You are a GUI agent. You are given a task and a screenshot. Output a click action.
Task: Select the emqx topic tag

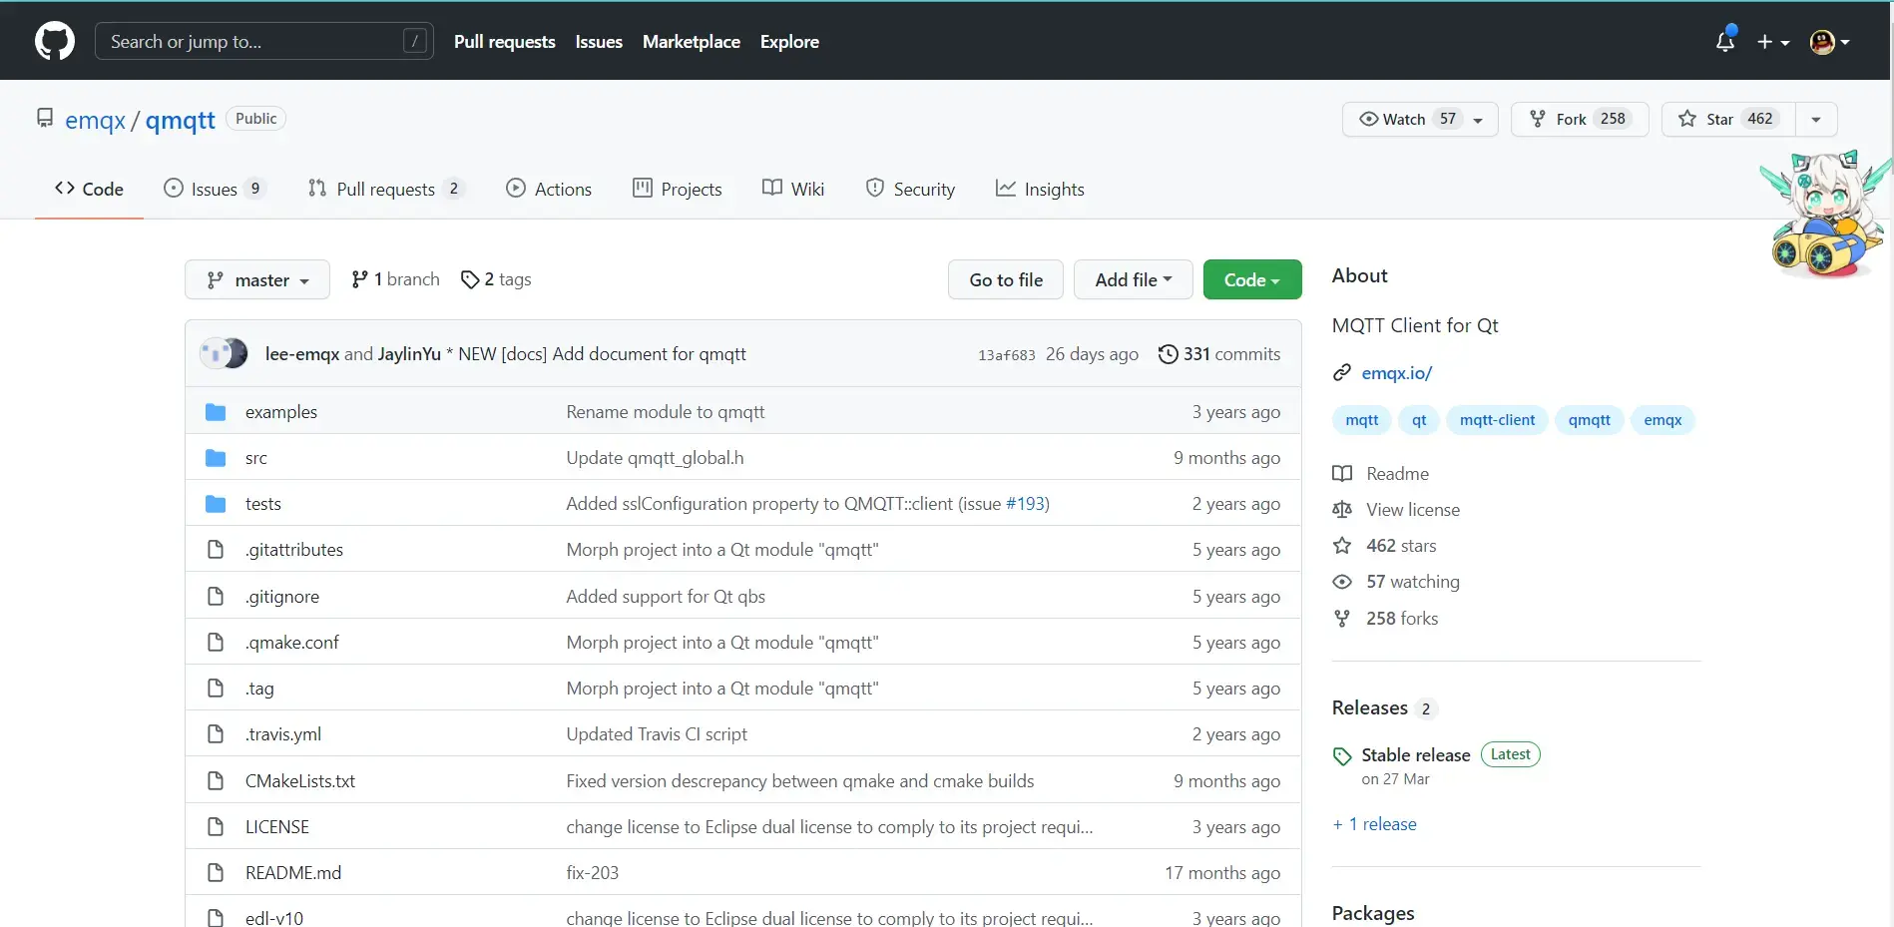point(1662,420)
